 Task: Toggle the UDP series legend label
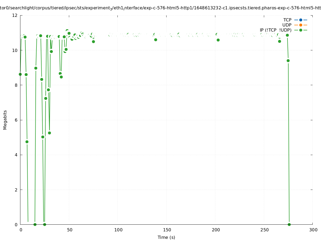(287, 25)
